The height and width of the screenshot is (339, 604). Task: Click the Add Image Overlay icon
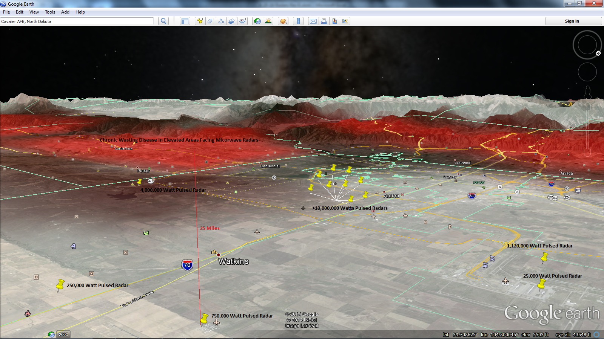232,21
